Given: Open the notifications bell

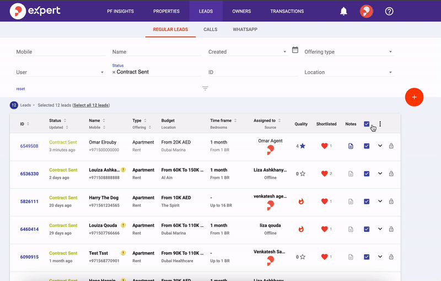Looking at the screenshot, I should click(344, 11).
